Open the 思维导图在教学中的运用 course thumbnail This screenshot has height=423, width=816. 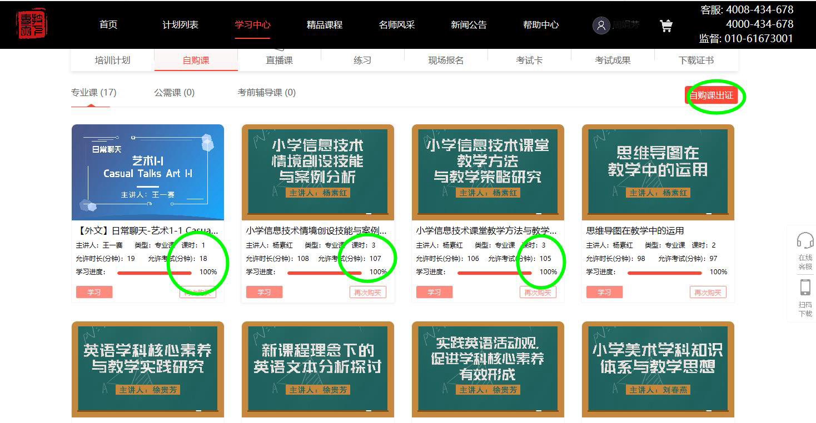658,172
